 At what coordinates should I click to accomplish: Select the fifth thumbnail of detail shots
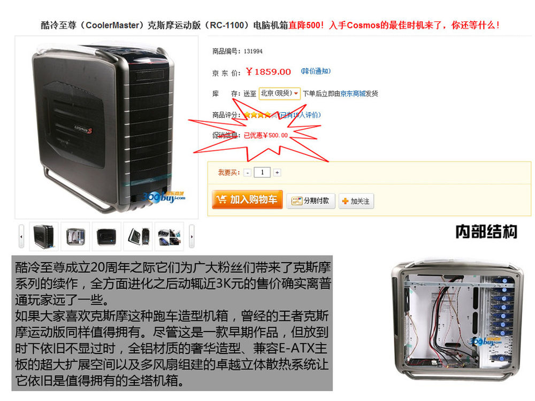(169, 236)
